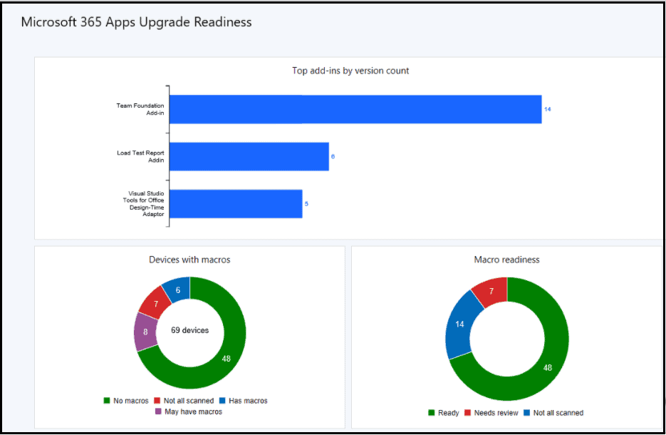Click the 'Microsoft 365 Apps Upgrade Readiness' heading
The width and height of the screenshot is (666, 435).
pos(136,22)
